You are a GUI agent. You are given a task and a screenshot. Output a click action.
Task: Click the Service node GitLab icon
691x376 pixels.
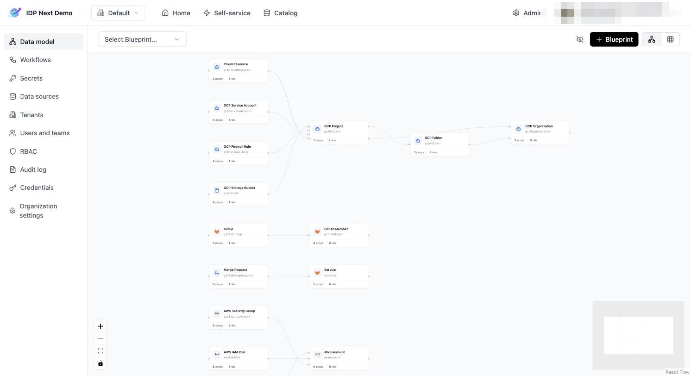click(x=317, y=273)
